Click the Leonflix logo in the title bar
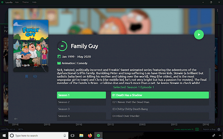This screenshot has height=139, width=223. 2,2
